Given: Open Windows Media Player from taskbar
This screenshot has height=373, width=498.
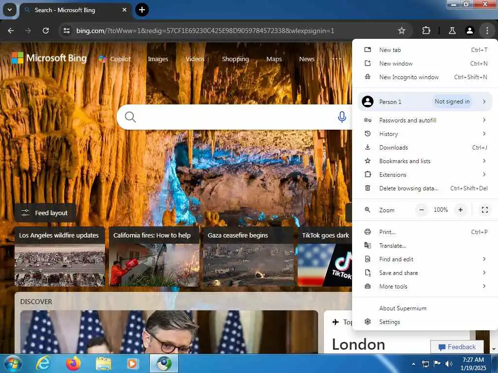Looking at the screenshot, I should tap(132, 364).
